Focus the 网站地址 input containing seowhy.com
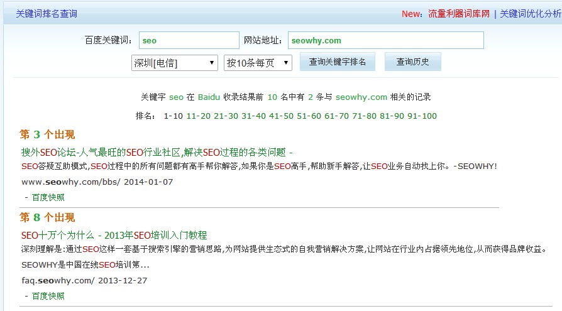 click(385, 40)
